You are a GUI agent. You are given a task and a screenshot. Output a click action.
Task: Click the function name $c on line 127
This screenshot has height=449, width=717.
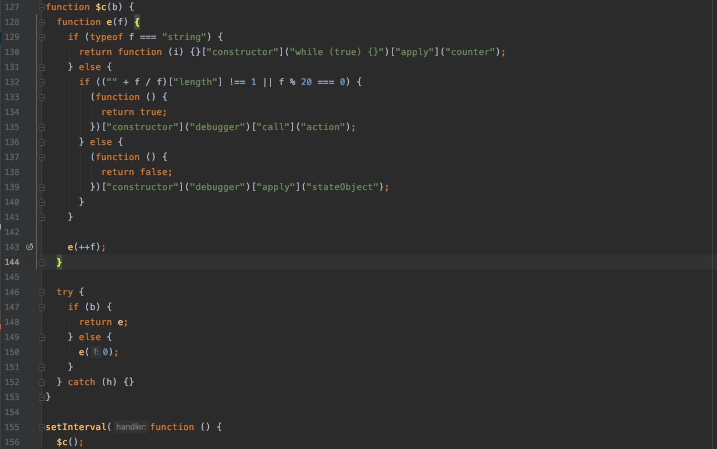101,7
